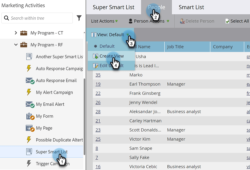The width and height of the screenshot is (250, 170).
Task: Switch to the Smart List tab
Action: 191,7
